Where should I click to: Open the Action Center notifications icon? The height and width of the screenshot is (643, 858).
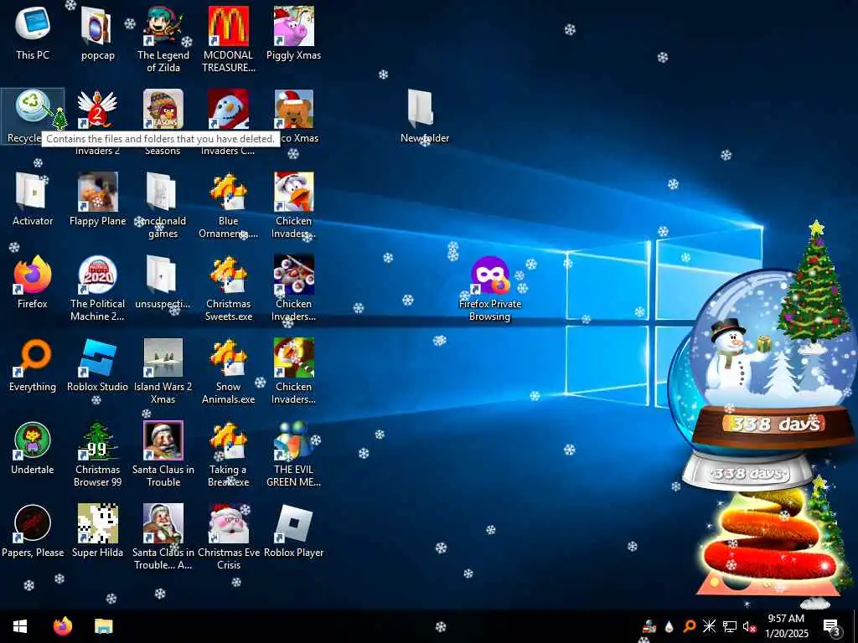coord(832,627)
